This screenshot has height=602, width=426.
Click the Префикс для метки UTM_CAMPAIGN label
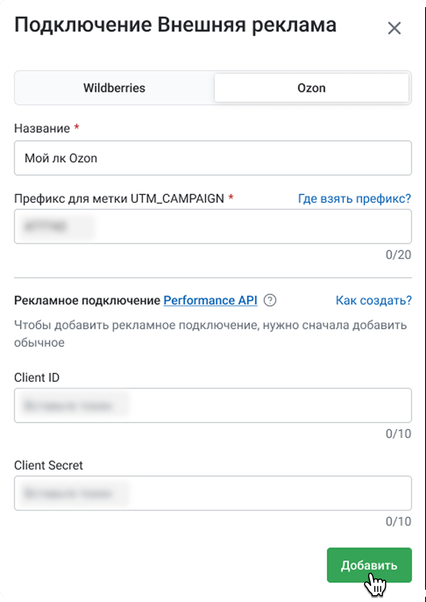click(119, 199)
